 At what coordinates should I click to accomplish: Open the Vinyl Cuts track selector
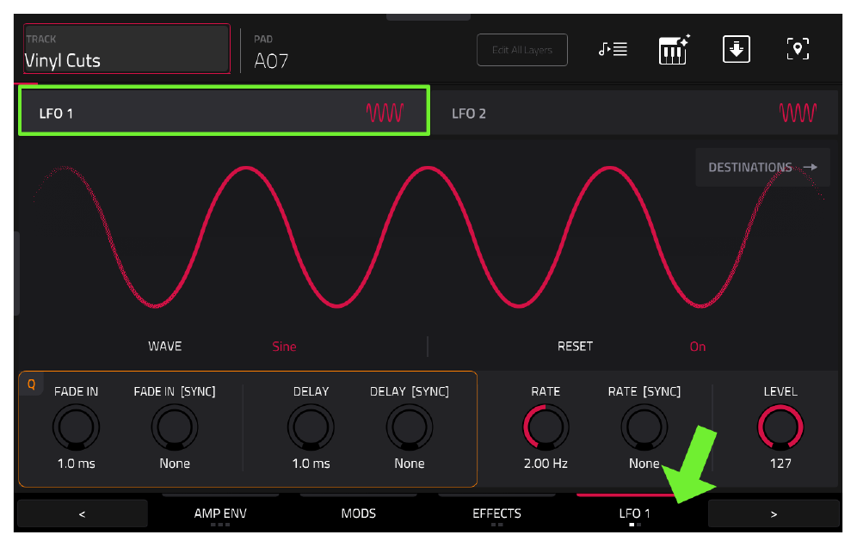click(x=126, y=49)
